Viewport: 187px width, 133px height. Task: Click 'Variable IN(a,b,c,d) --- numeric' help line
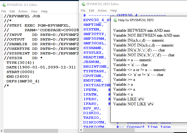pos(139,40)
